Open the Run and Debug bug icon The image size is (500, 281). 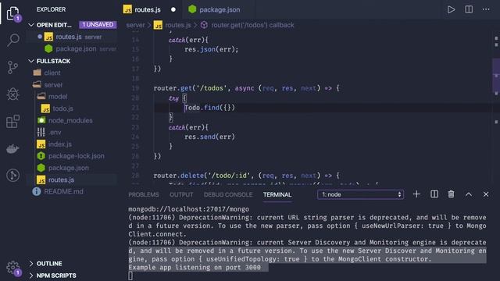(x=12, y=94)
